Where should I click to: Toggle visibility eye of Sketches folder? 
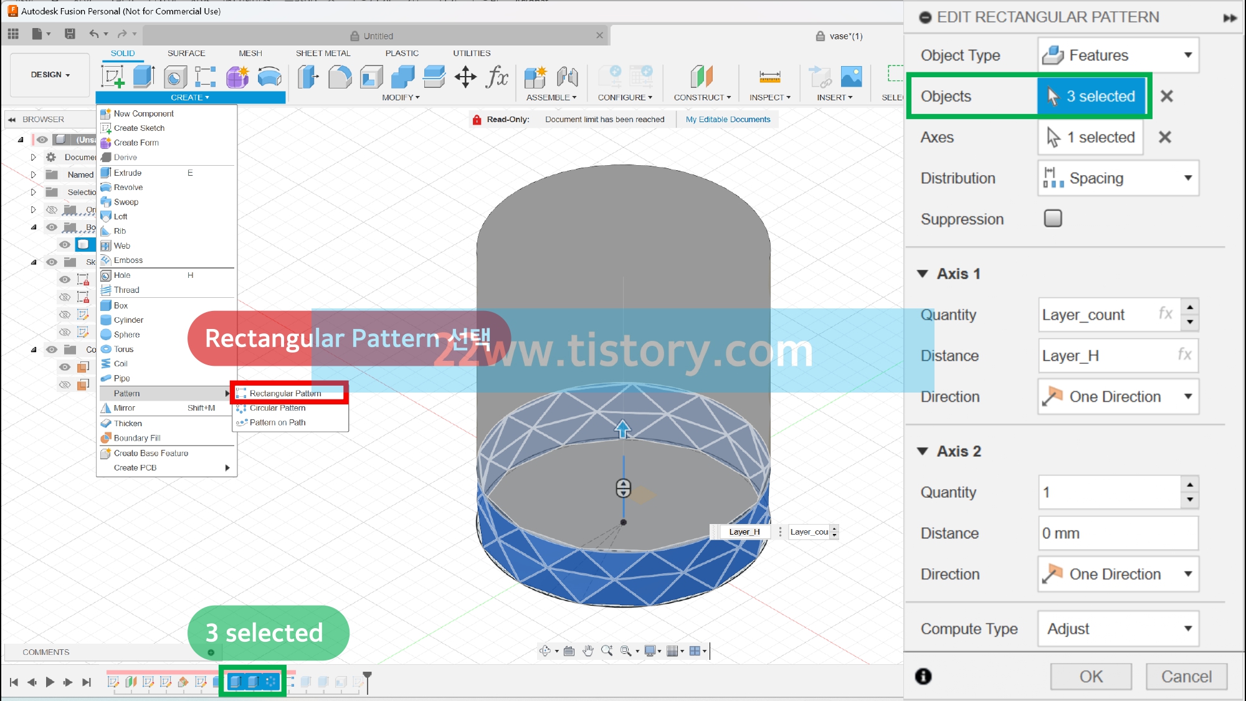pos(52,262)
